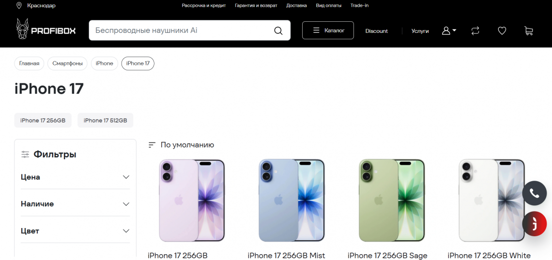
Task: Click the floating phone call icon
Action: click(535, 193)
